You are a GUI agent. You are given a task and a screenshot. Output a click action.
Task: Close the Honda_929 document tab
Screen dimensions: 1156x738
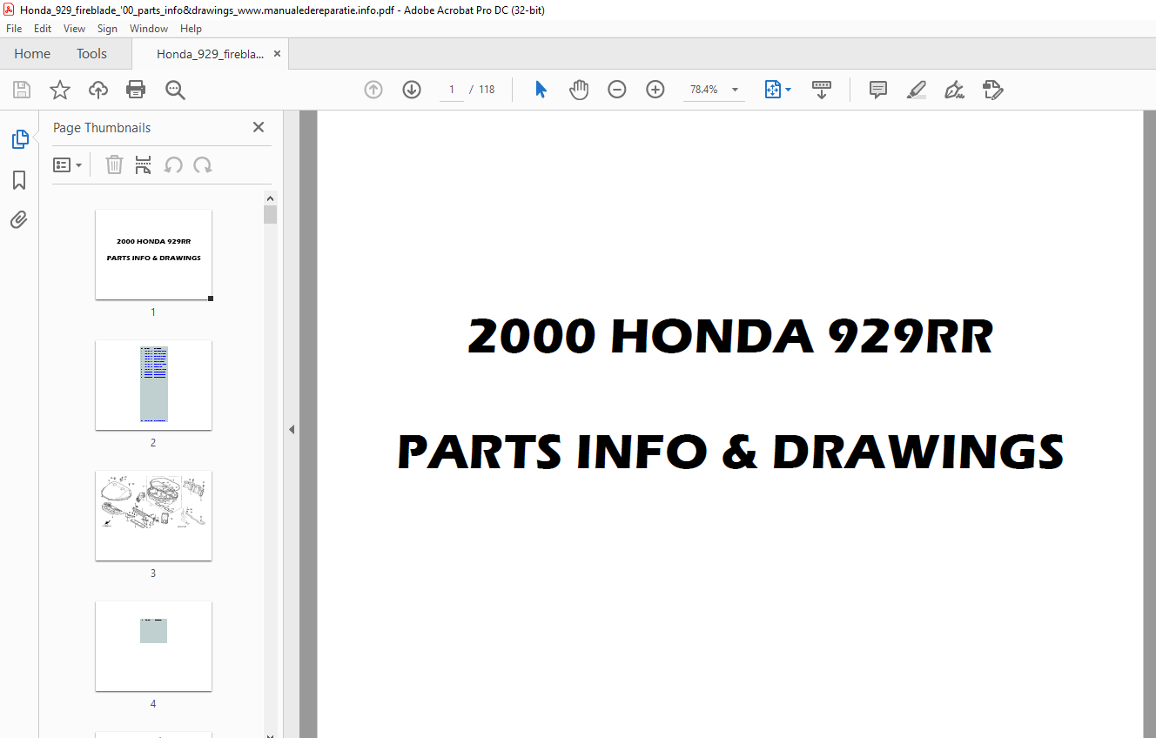point(278,54)
